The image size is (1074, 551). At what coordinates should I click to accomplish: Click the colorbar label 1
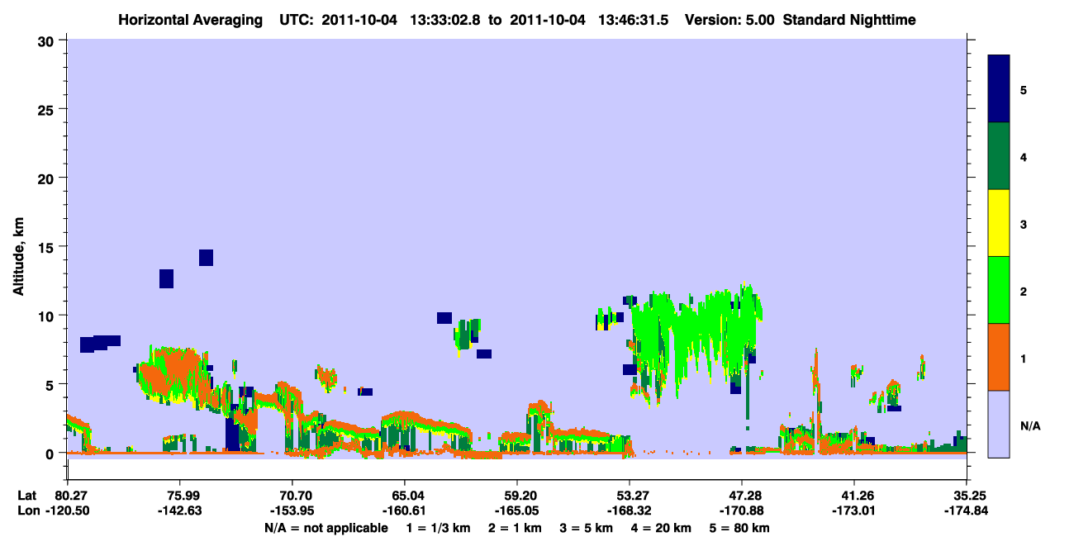(x=1024, y=359)
